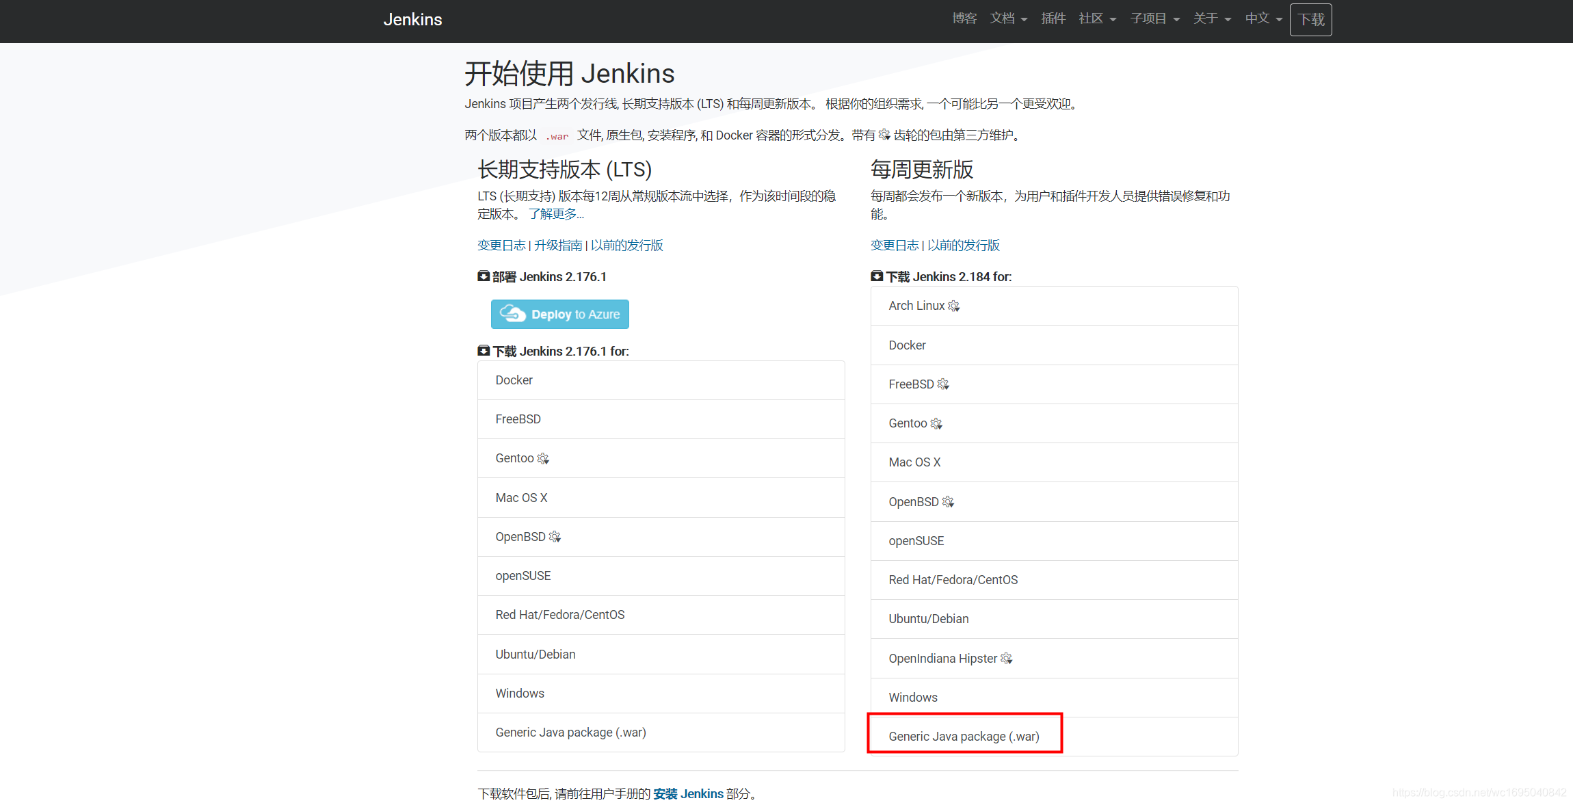The image size is (1573, 805).
Task: Click the gear icon beside weekly Gentoo
Action: click(936, 424)
